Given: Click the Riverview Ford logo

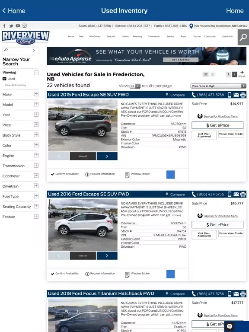Looking at the screenshot, I should click(x=26, y=38).
